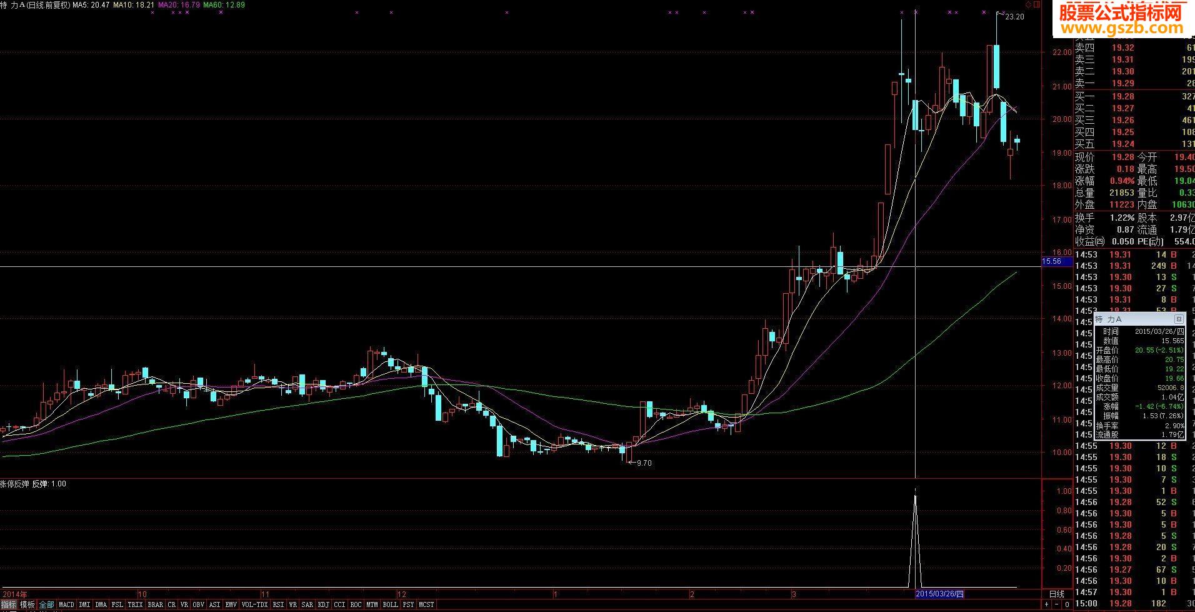Viewport: 1195px width, 612px height.
Task: Click the 卖二 price 19.30
Action: 1122,71
